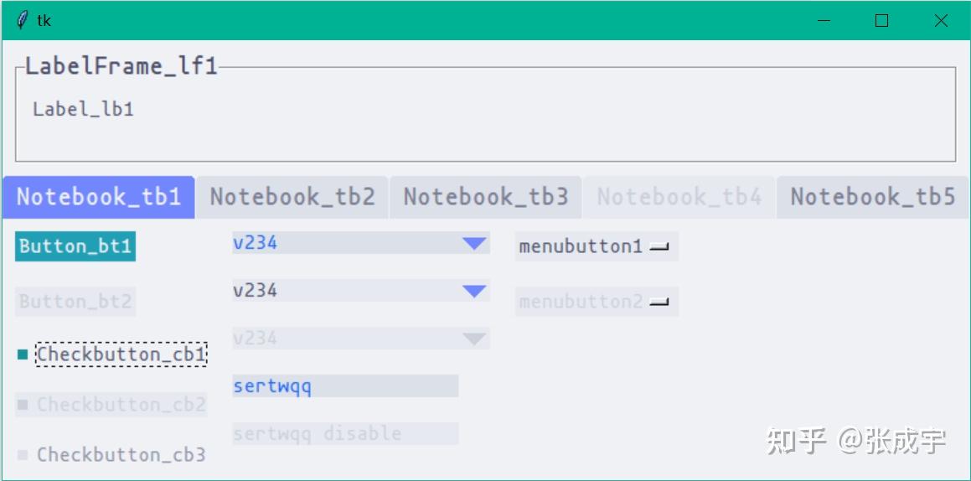This screenshot has height=481, width=971.
Task: Maximize the tk window
Action: coord(881,20)
